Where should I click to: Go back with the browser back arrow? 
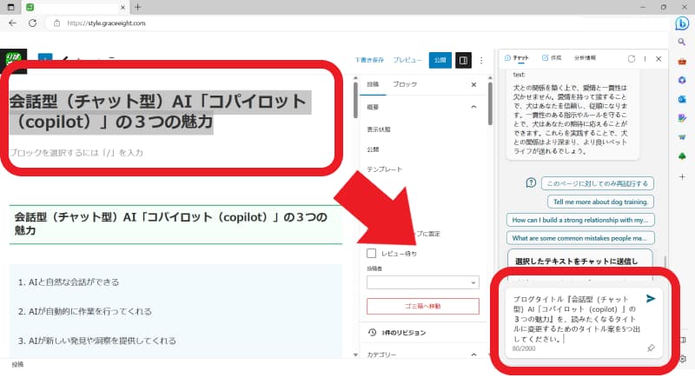coord(12,23)
